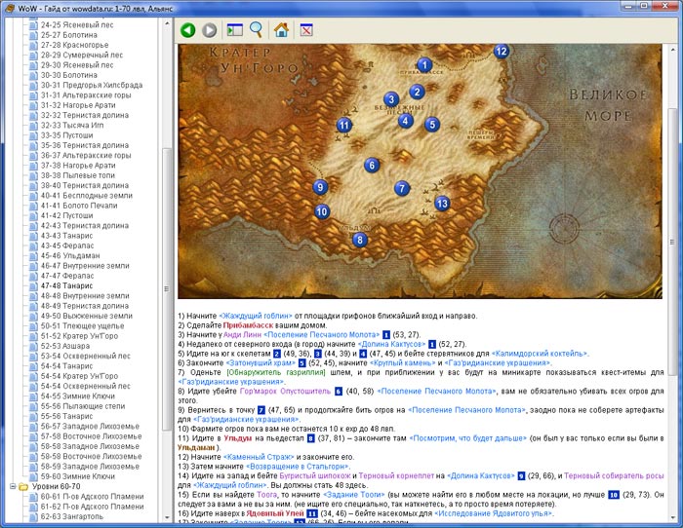Click map marker 11
The width and height of the screenshot is (683, 528).
344,126
